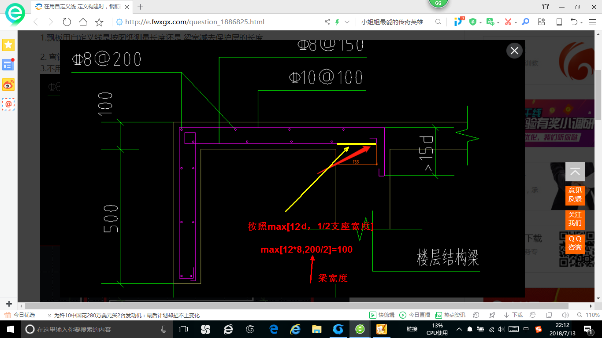This screenshot has height=338, width=602.
Task: Open the yellow star favorites sidebar icon
Action: pyautogui.click(x=8, y=44)
